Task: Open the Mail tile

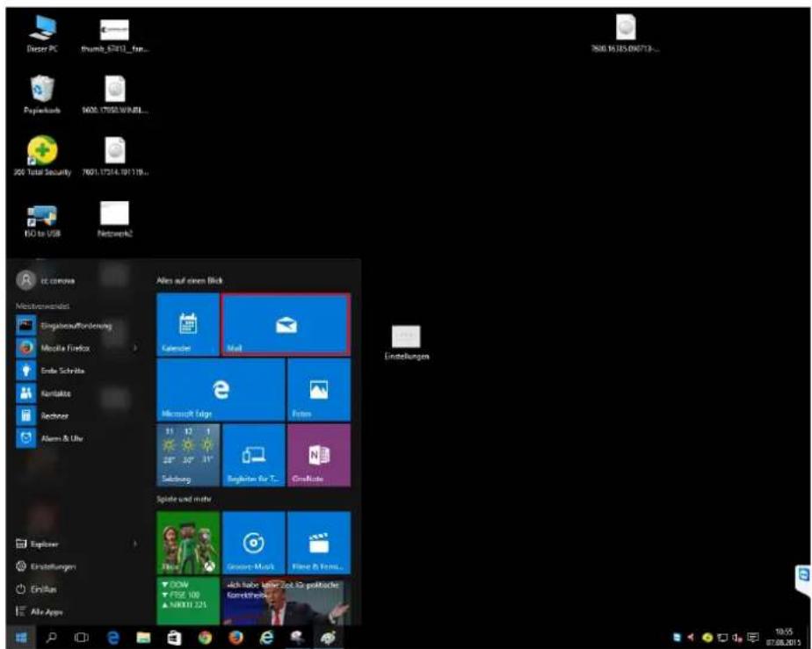Action: (286, 325)
